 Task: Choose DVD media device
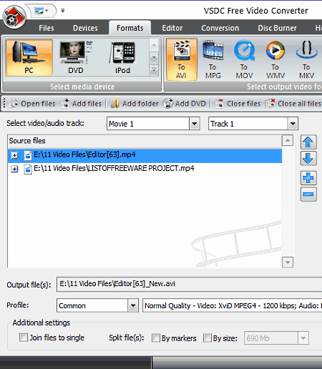tap(76, 58)
